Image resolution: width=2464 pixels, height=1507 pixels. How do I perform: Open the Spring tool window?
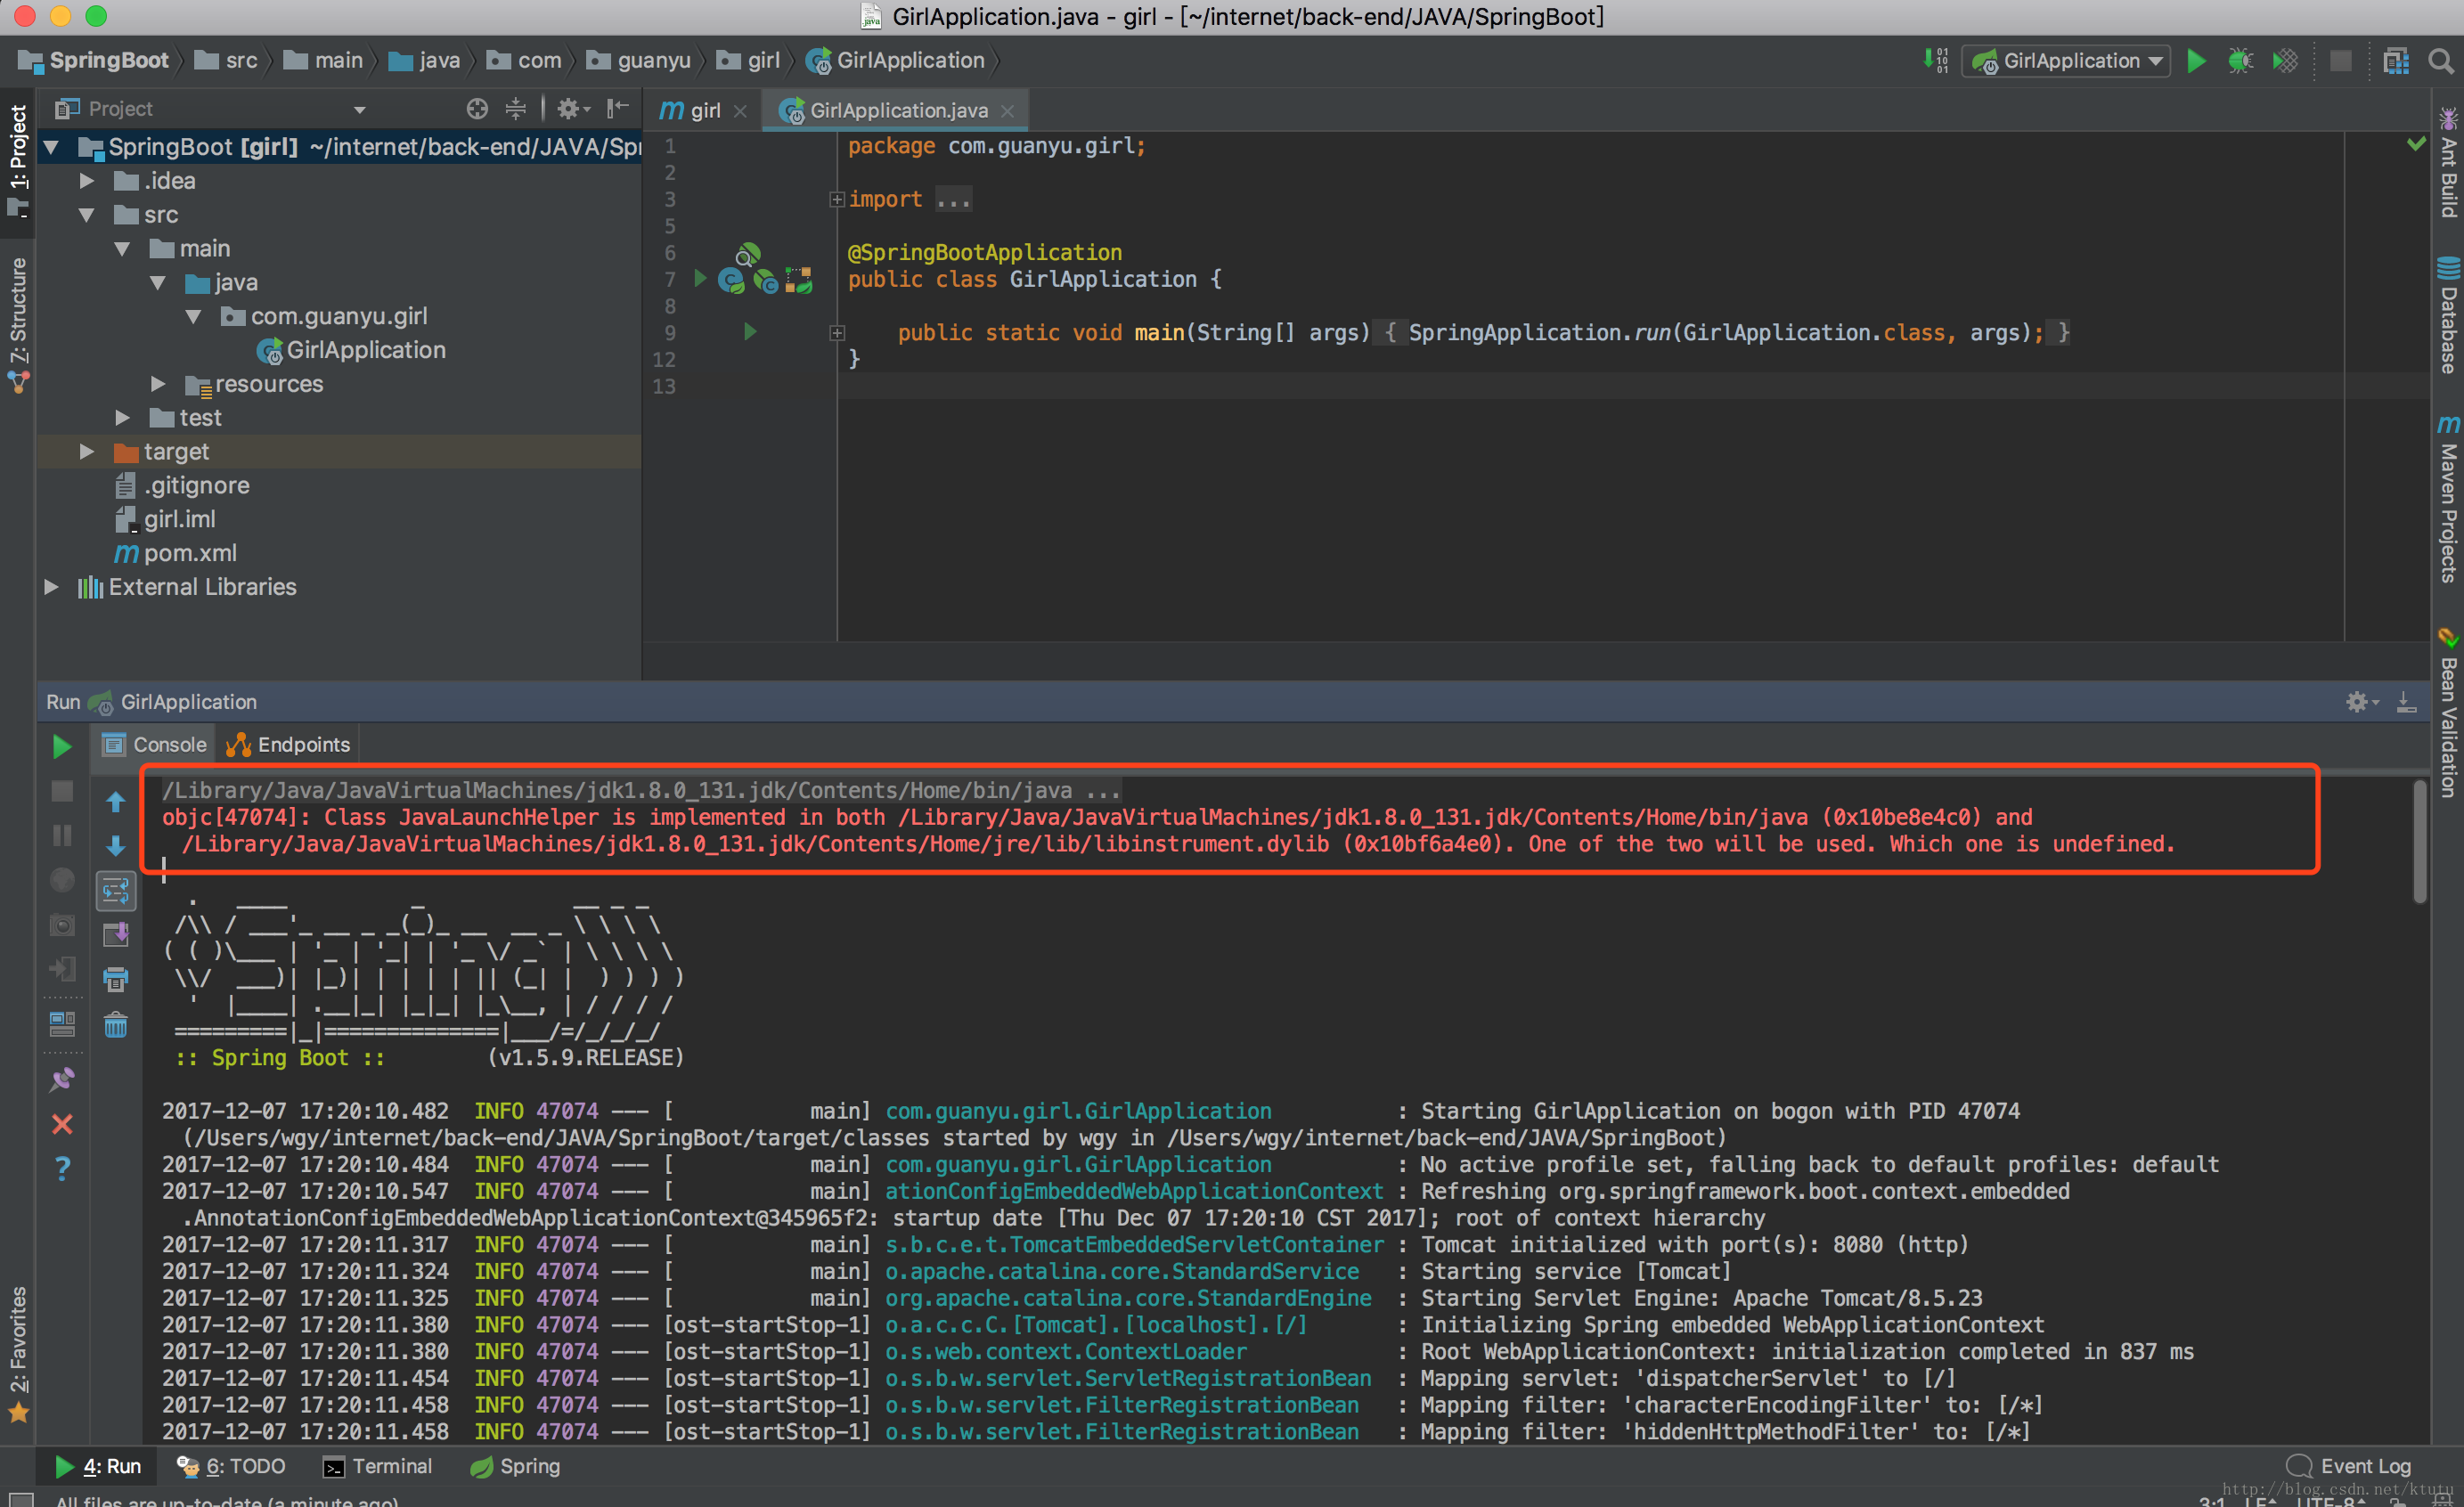click(515, 1466)
